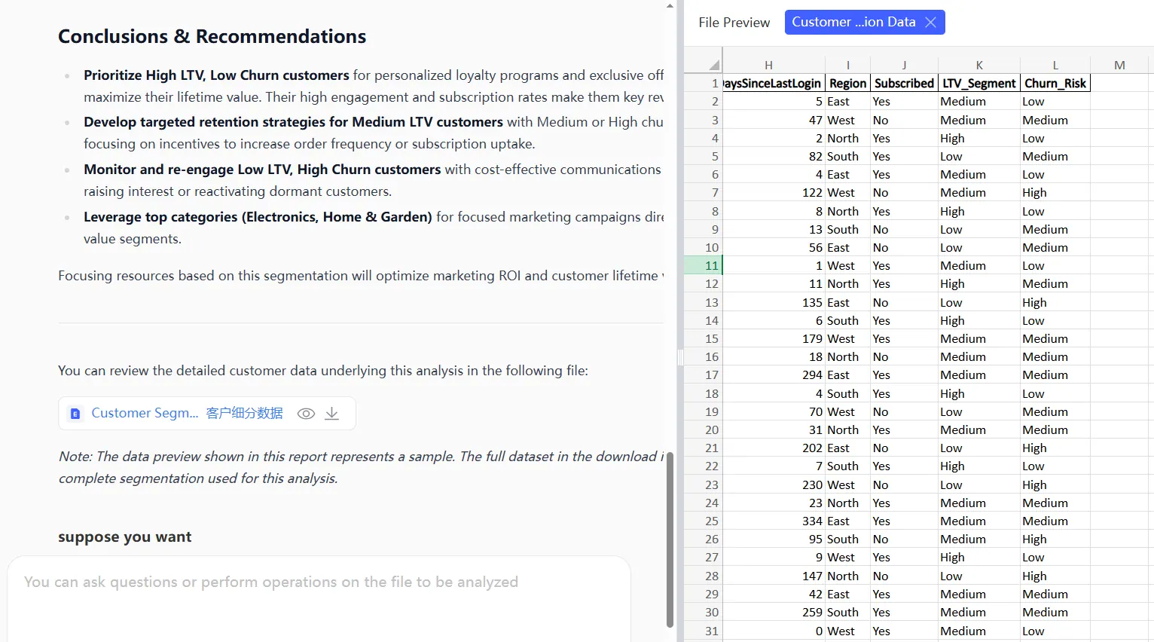Click the Subscribed header cell
1154x642 pixels.
point(904,84)
